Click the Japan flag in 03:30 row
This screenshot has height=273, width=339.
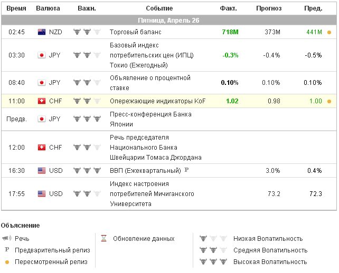click(x=42, y=55)
